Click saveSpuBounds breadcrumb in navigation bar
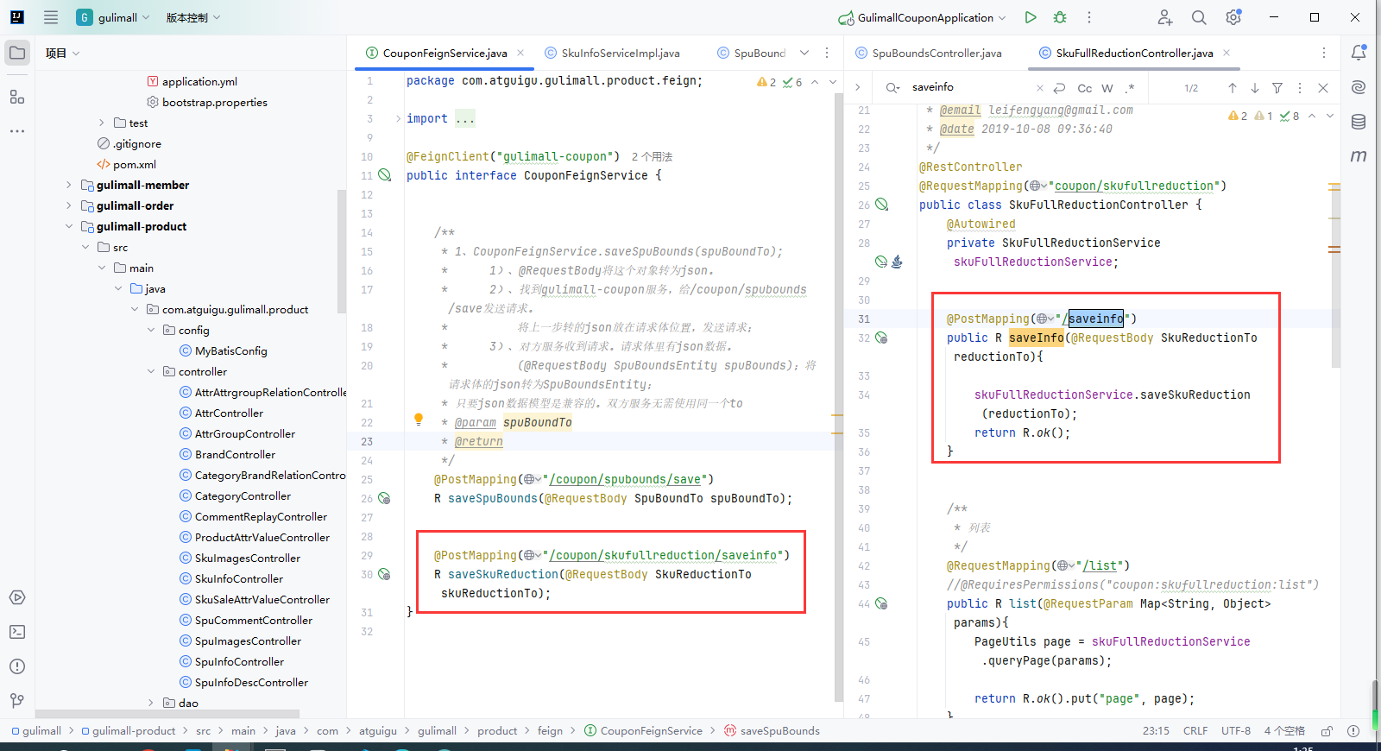 click(772, 730)
